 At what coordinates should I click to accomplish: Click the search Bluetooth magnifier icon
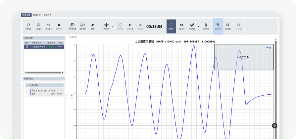(39, 25)
